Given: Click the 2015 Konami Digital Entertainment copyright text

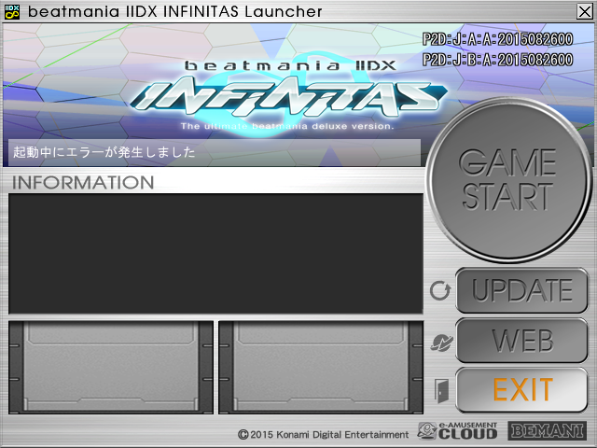Looking at the screenshot, I should [324, 434].
